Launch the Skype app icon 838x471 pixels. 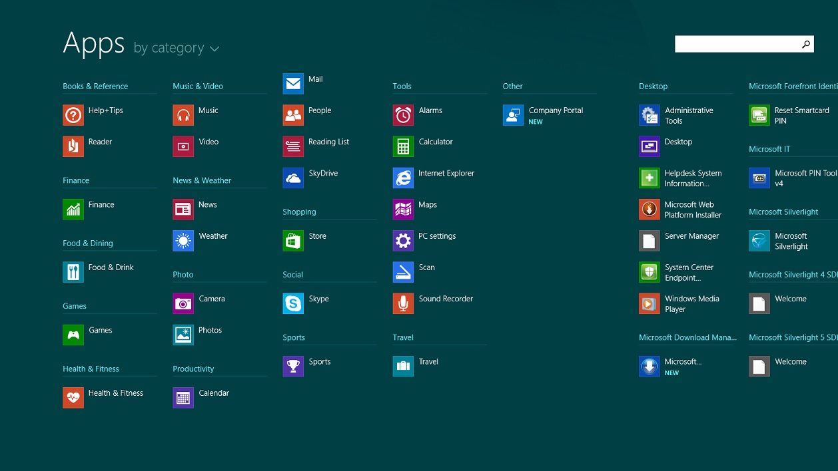(x=293, y=303)
